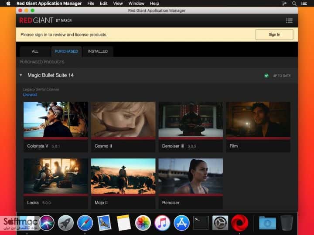
Task: Select the Looks product thumbnail
Action: 56,176
